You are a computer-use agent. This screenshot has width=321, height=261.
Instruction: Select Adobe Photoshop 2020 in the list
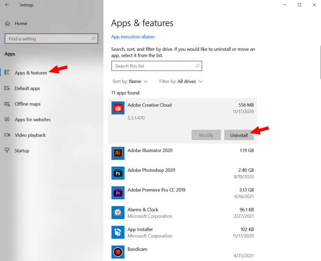[x=183, y=173]
